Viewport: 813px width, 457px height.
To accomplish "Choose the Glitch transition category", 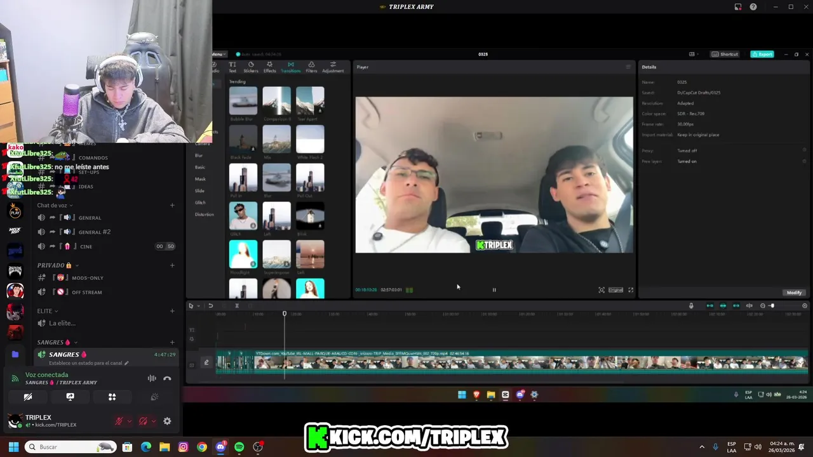I will [200, 202].
